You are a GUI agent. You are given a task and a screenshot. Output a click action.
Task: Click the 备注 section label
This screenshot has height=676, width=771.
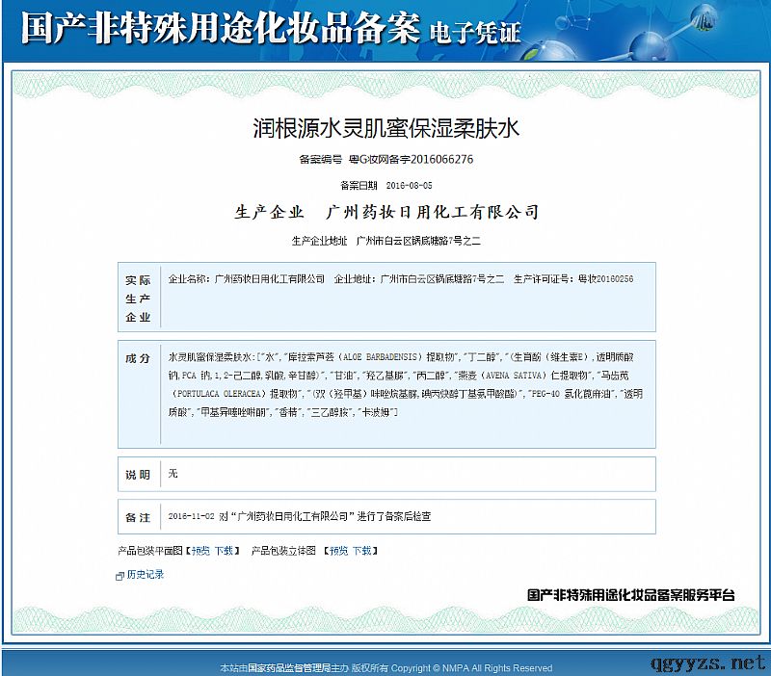click(138, 517)
